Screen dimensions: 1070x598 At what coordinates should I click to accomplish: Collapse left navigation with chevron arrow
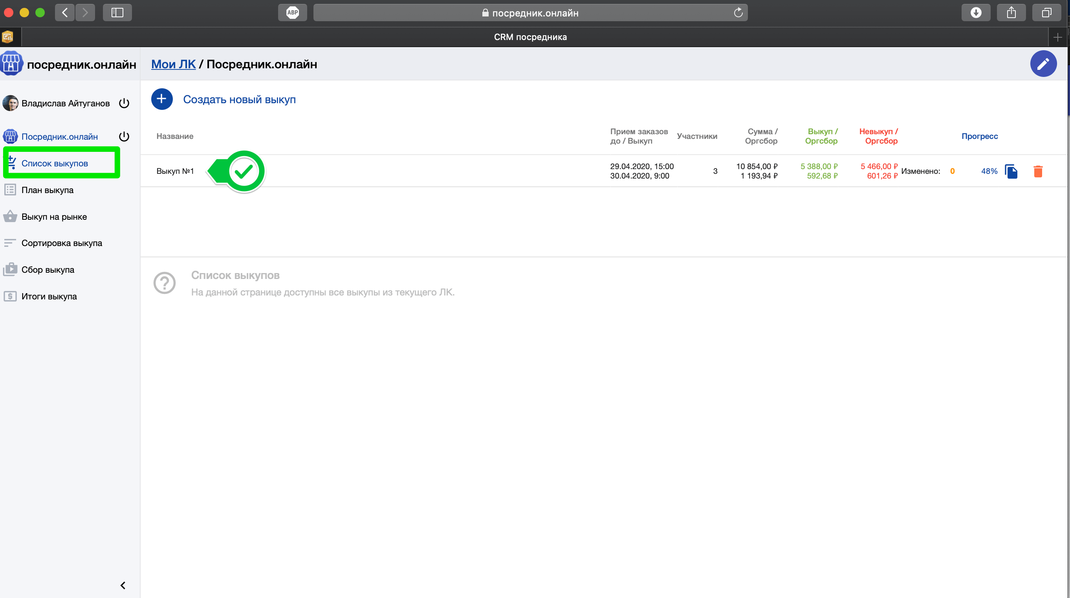[123, 585]
